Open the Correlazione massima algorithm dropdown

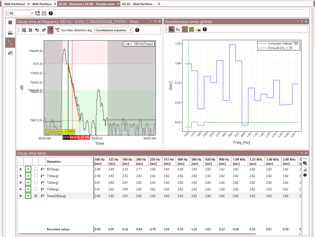click(x=114, y=30)
